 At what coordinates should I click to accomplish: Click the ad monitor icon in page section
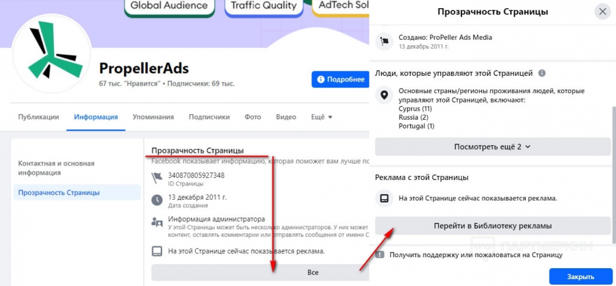[x=157, y=250]
